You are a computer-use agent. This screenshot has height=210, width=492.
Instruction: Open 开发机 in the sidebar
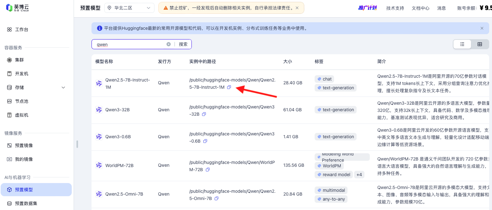pos(22,74)
